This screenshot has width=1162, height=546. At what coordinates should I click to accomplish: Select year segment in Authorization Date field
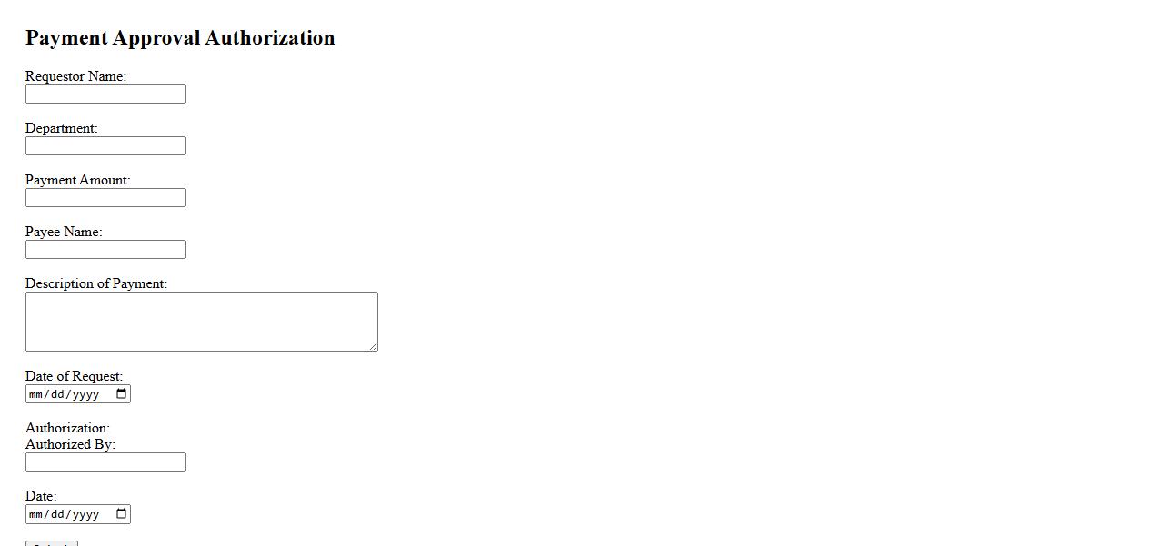(85, 515)
